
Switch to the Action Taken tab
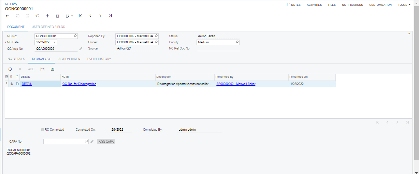point(69,59)
